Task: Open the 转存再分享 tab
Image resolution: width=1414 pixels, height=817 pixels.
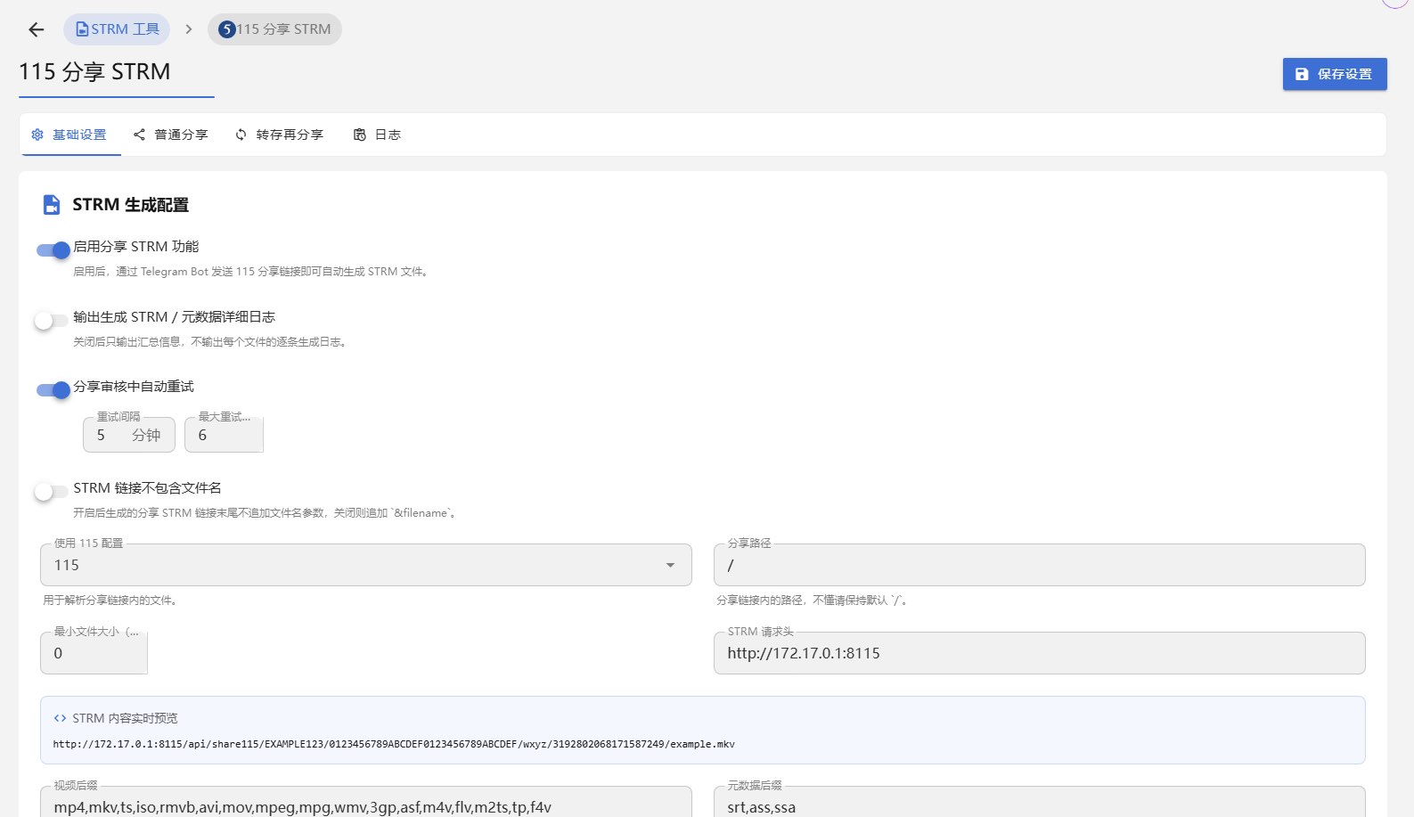Action: tap(279, 135)
